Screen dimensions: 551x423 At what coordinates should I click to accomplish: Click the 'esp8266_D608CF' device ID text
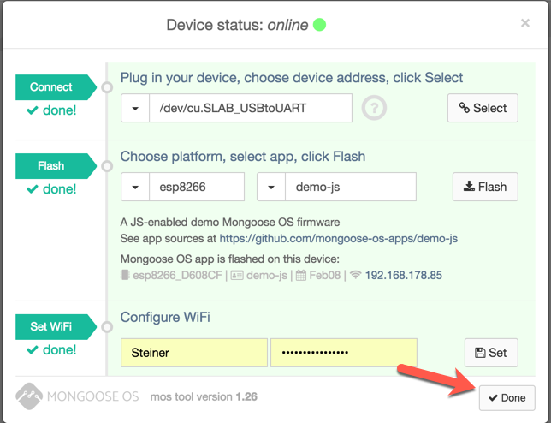177,275
